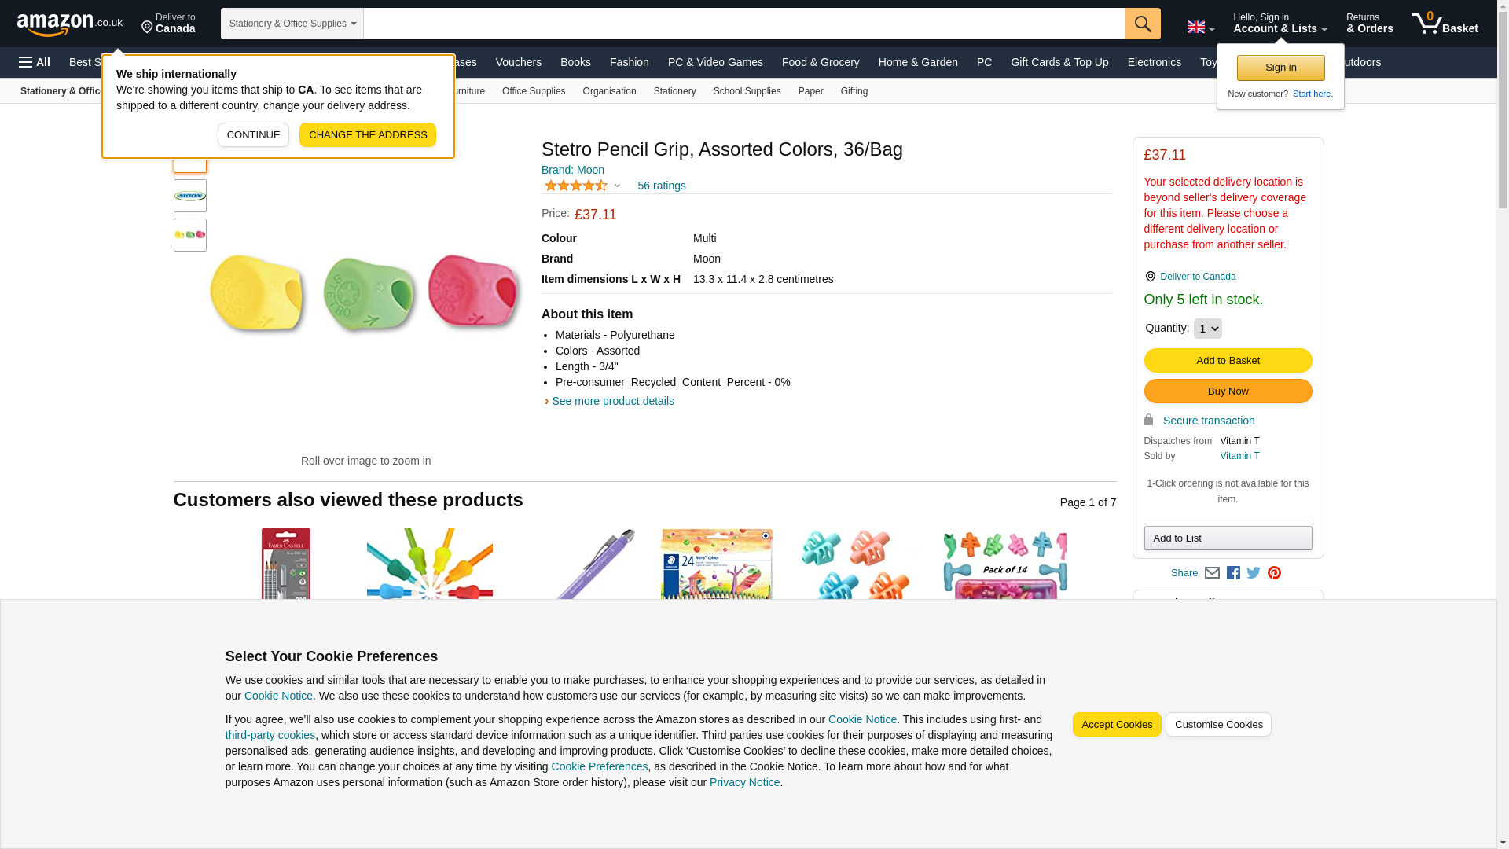Click Change the Address button
The image size is (1509, 849).
click(367, 135)
